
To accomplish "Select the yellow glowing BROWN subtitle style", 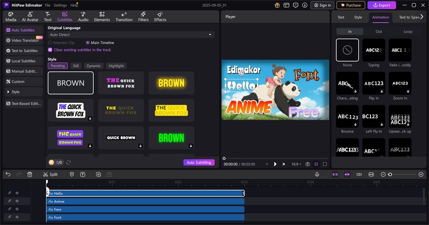I will pos(171,83).
